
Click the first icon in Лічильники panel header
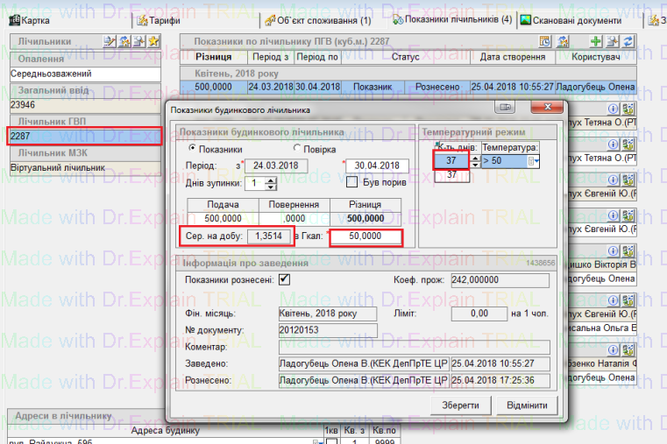click(x=110, y=41)
